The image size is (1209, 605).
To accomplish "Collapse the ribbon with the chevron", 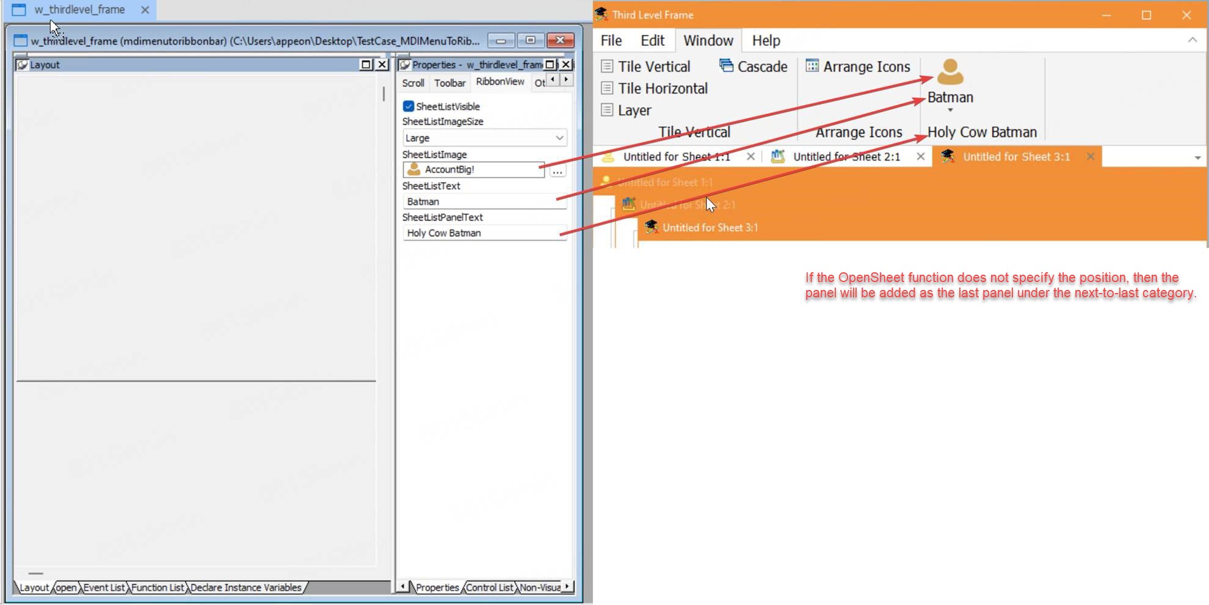I will (x=1192, y=40).
